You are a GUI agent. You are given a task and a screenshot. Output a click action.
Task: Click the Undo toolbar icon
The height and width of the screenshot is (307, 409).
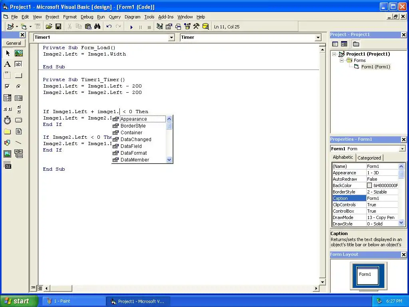tap(109, 27)
